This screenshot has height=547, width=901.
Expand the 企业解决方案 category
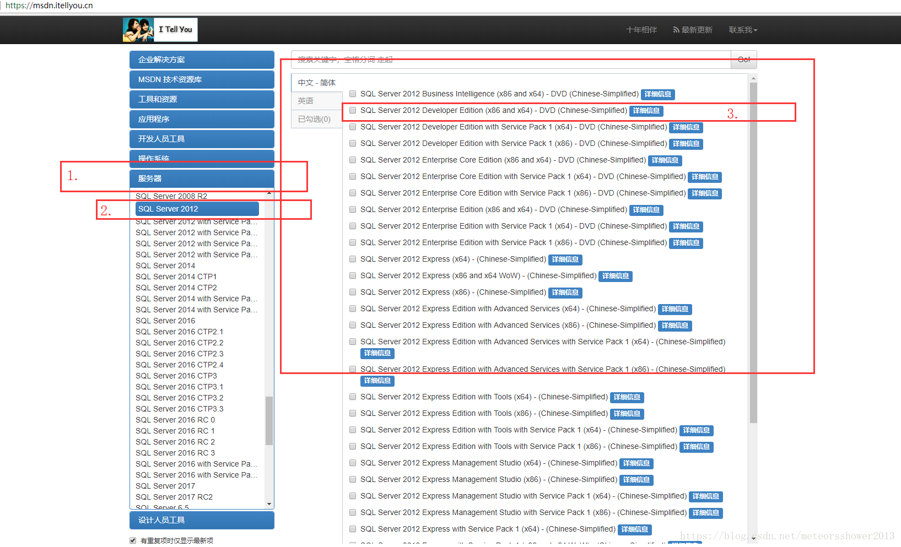pos(202,59)
